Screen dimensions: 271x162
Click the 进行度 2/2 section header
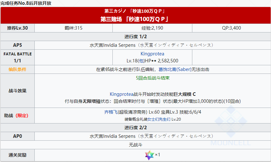point(136,128)
